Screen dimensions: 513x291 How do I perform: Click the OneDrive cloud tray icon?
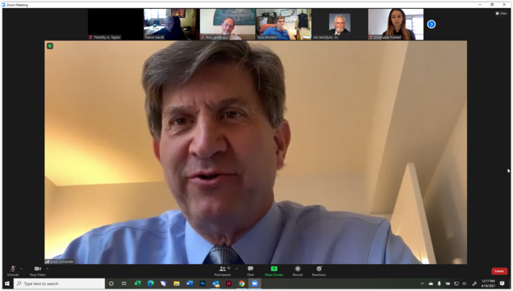(x=431, y=284)
